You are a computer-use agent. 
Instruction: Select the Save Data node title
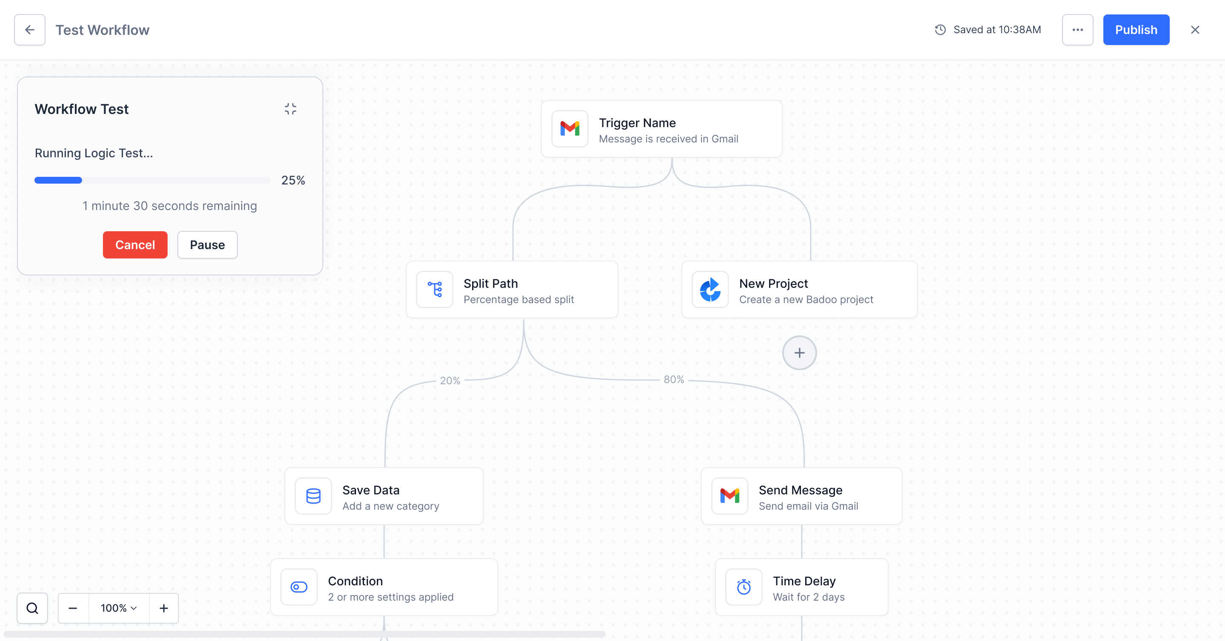[370, 490]
